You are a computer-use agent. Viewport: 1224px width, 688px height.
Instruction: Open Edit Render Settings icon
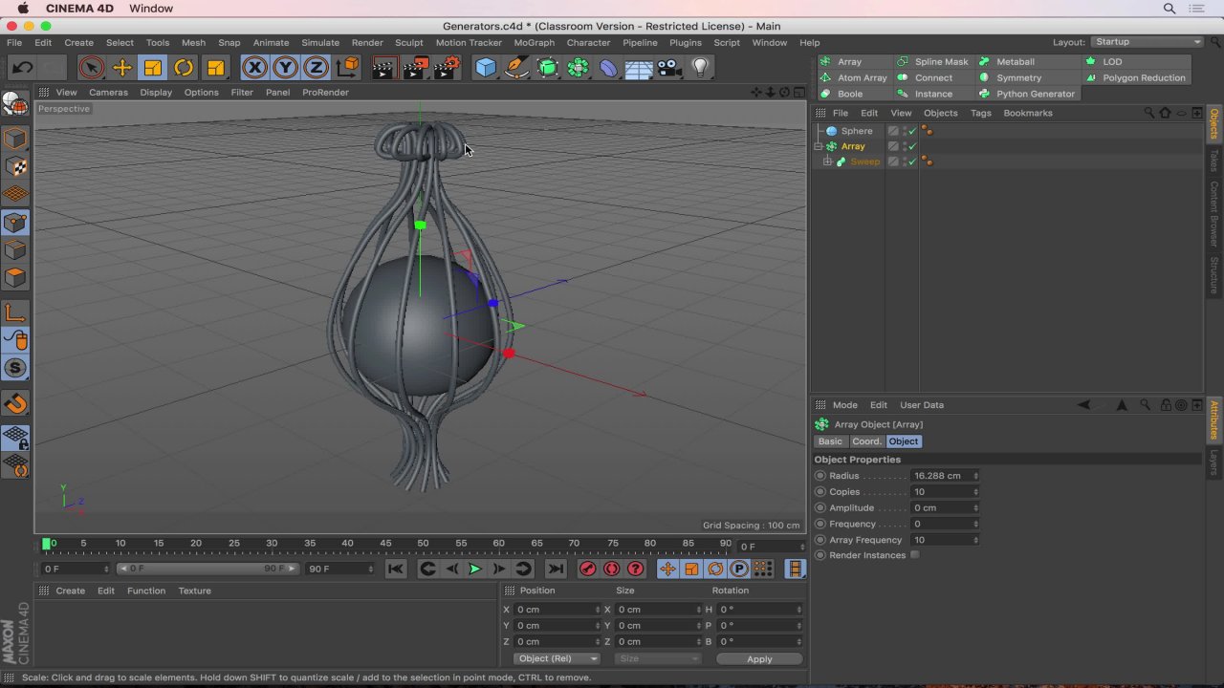pyautogui.click(x=448, y=68)
